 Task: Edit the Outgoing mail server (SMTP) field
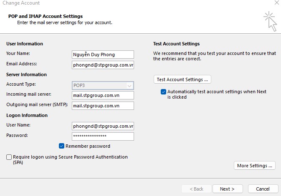[103, 106]
